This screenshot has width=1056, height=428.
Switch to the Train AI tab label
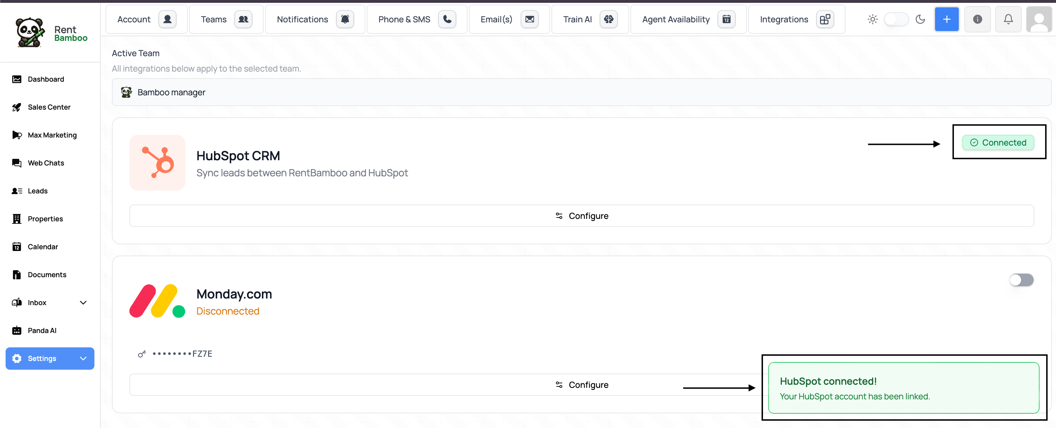[578, 19]
